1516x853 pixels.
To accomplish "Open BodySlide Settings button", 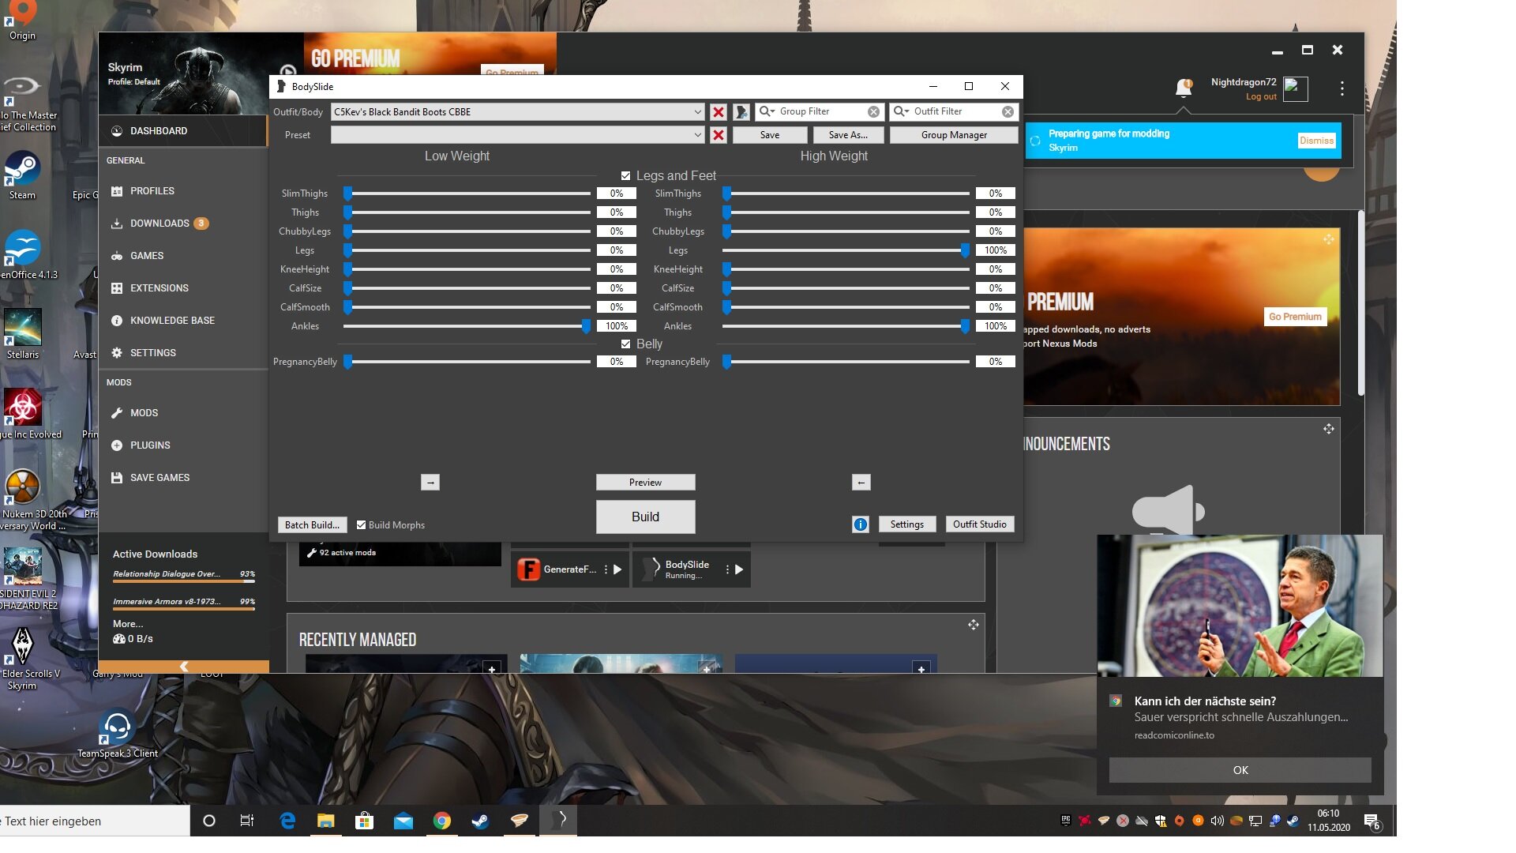I will pos(906,524).
